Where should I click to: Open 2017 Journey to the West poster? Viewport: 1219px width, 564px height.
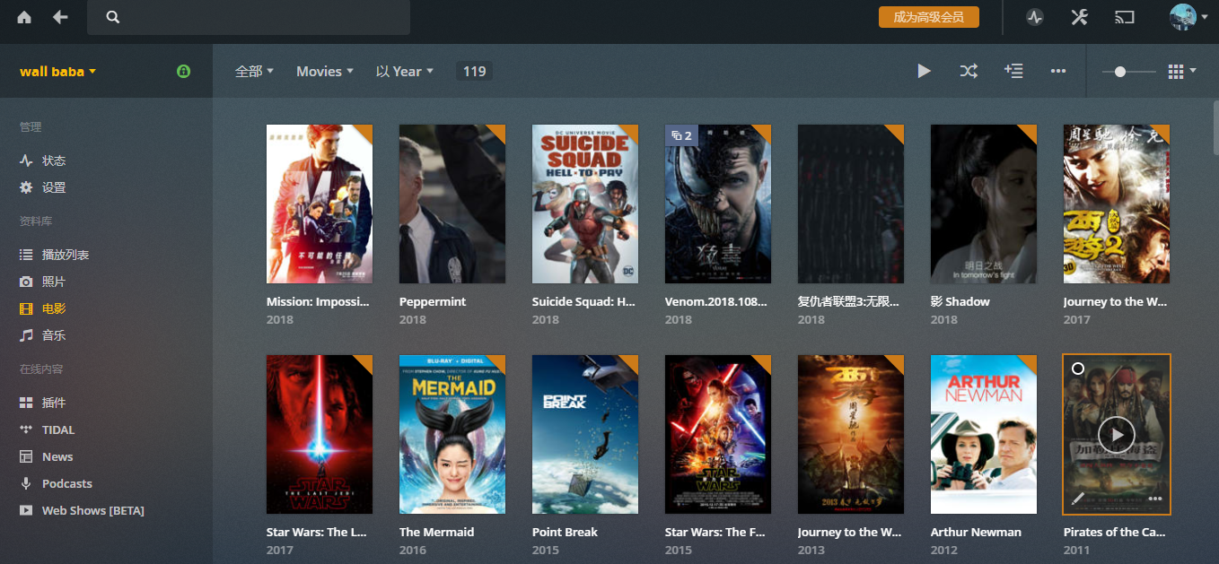(1117, 204)
